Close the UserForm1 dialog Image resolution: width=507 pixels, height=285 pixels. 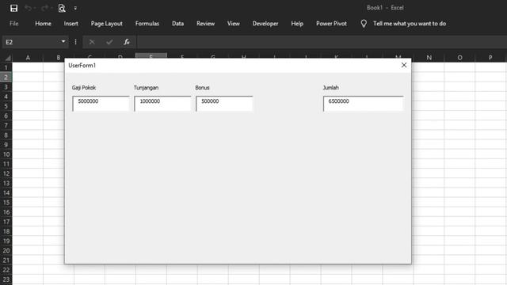(404, 65)
